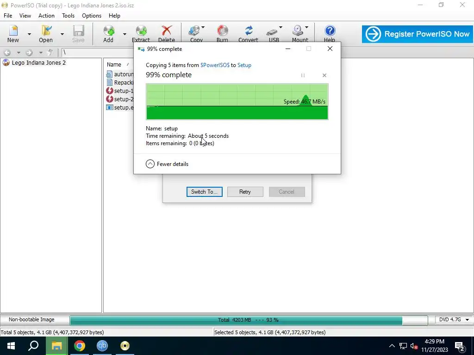Image resolution: width=474 pixels, height=355 pixels.
Task: Open the dropdown arrow beside Copy
Action: point(203,27)
